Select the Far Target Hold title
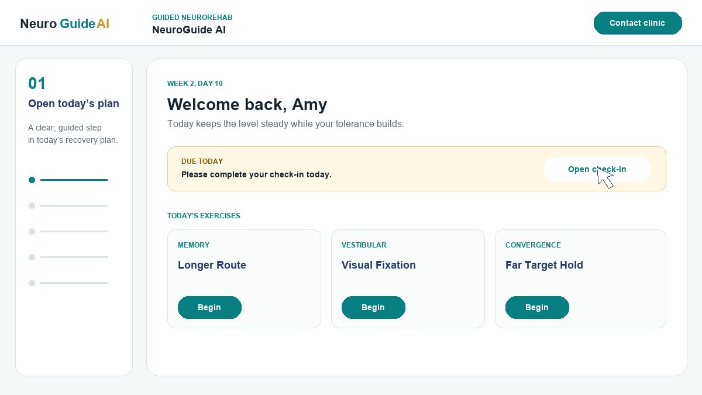This screenshot has width=702, height=395. [x=544, y=265]
